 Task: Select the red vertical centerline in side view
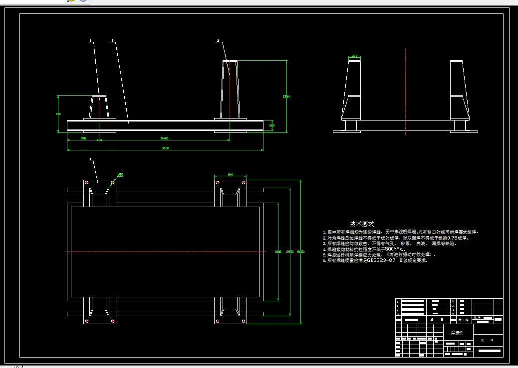point(405,92)
